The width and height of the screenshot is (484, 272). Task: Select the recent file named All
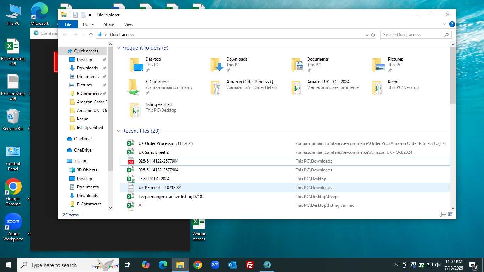click(285, 205)
